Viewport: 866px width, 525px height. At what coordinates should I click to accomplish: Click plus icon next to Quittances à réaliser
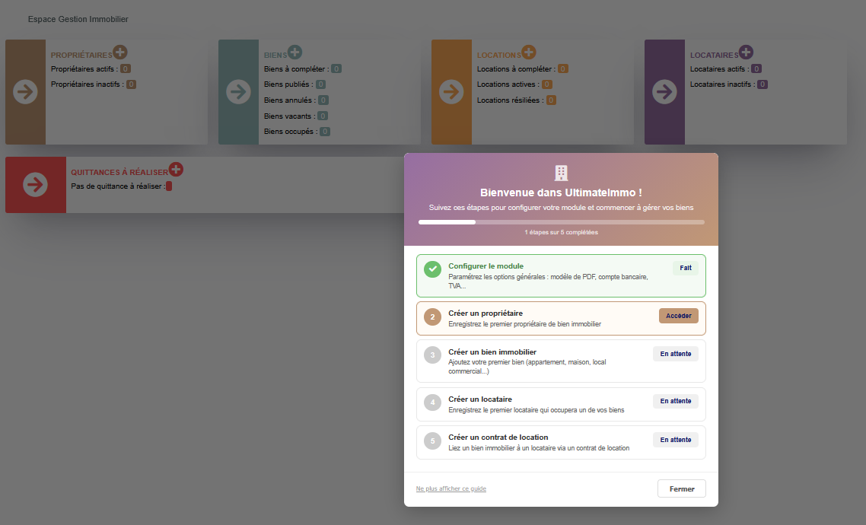176,170
